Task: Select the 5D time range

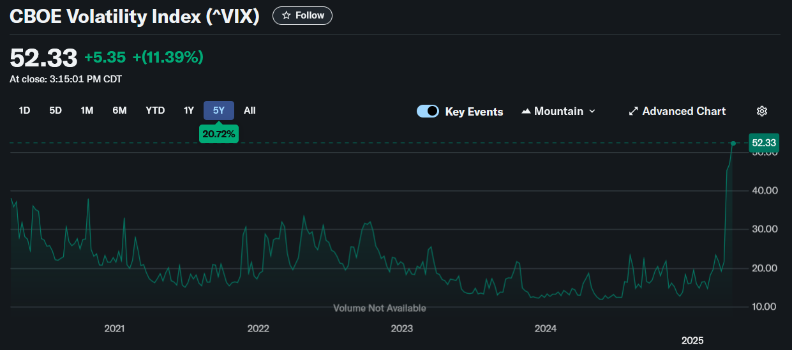Action: pos(56,110)
